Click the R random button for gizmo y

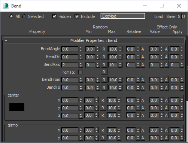pyautogui.click(x=103, y=138)
